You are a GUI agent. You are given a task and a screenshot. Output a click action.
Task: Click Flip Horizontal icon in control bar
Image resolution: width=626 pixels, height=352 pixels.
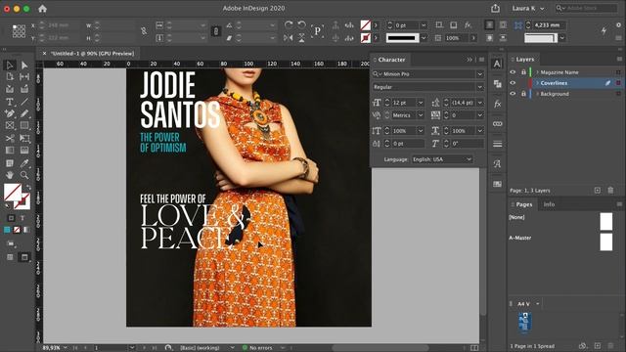tap(288, 38)
